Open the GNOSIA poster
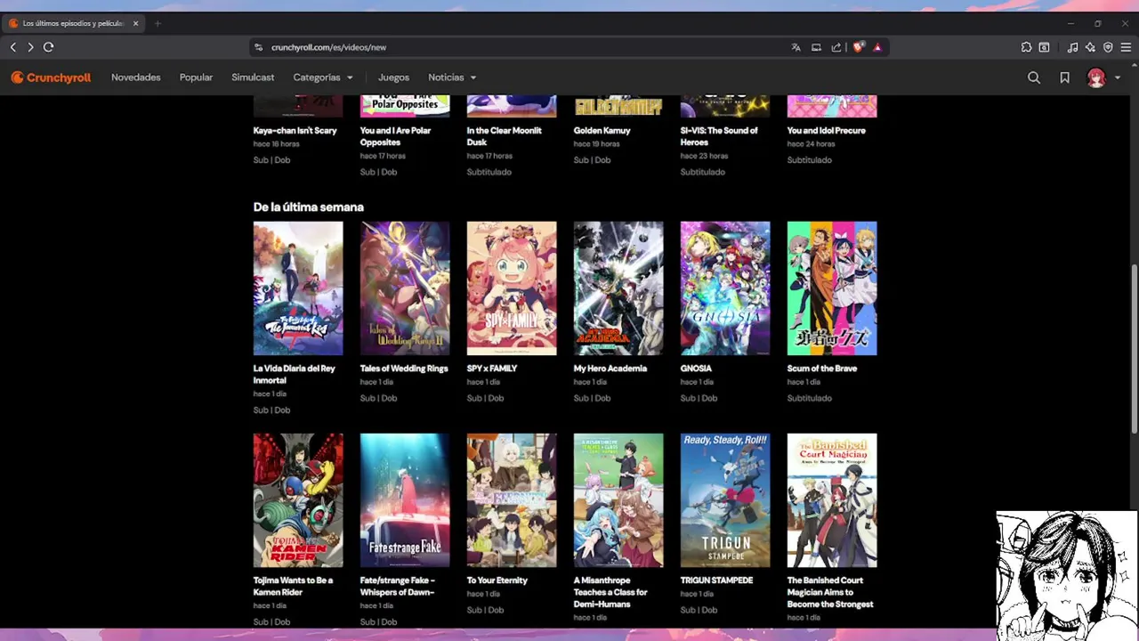 [725, 288]
